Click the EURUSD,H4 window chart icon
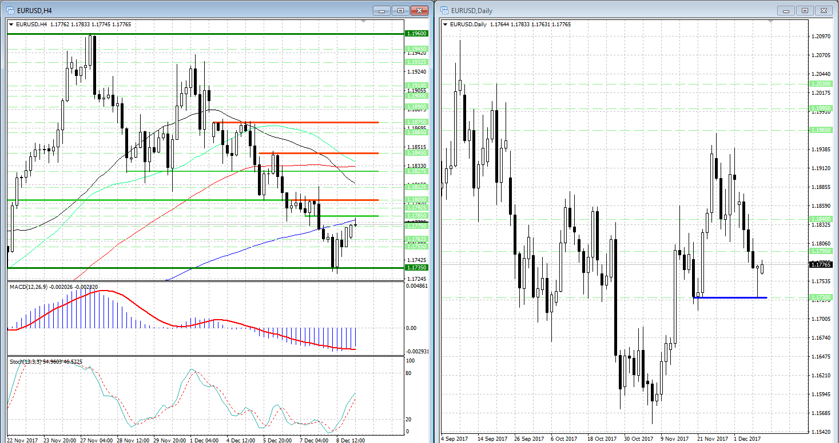This screenshot has width=839, height=443. click(10, 10)
